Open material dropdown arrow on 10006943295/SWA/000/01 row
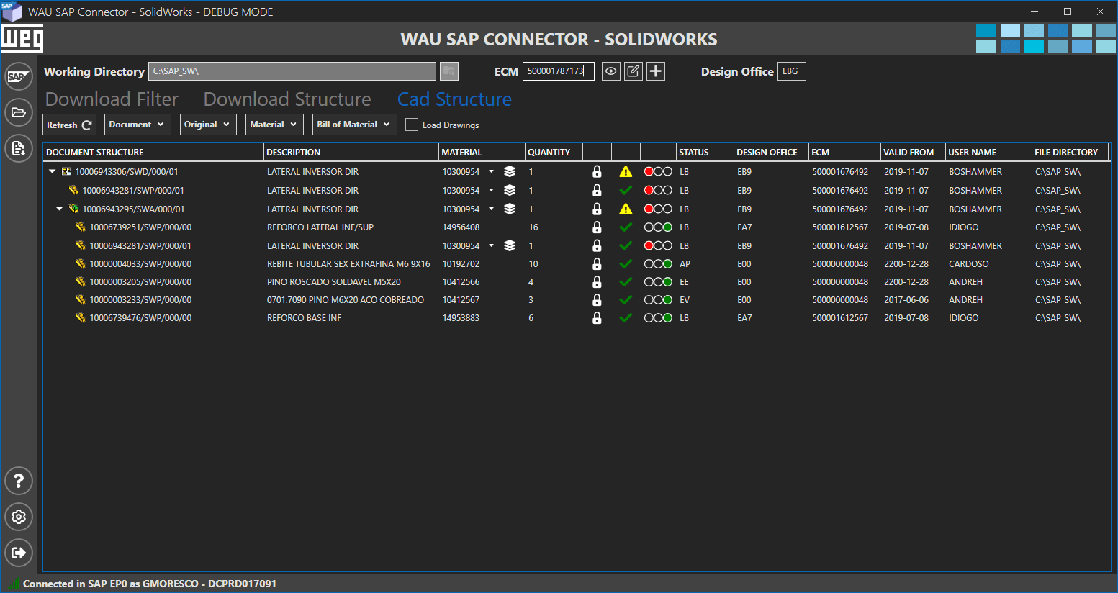 [491, 209]
